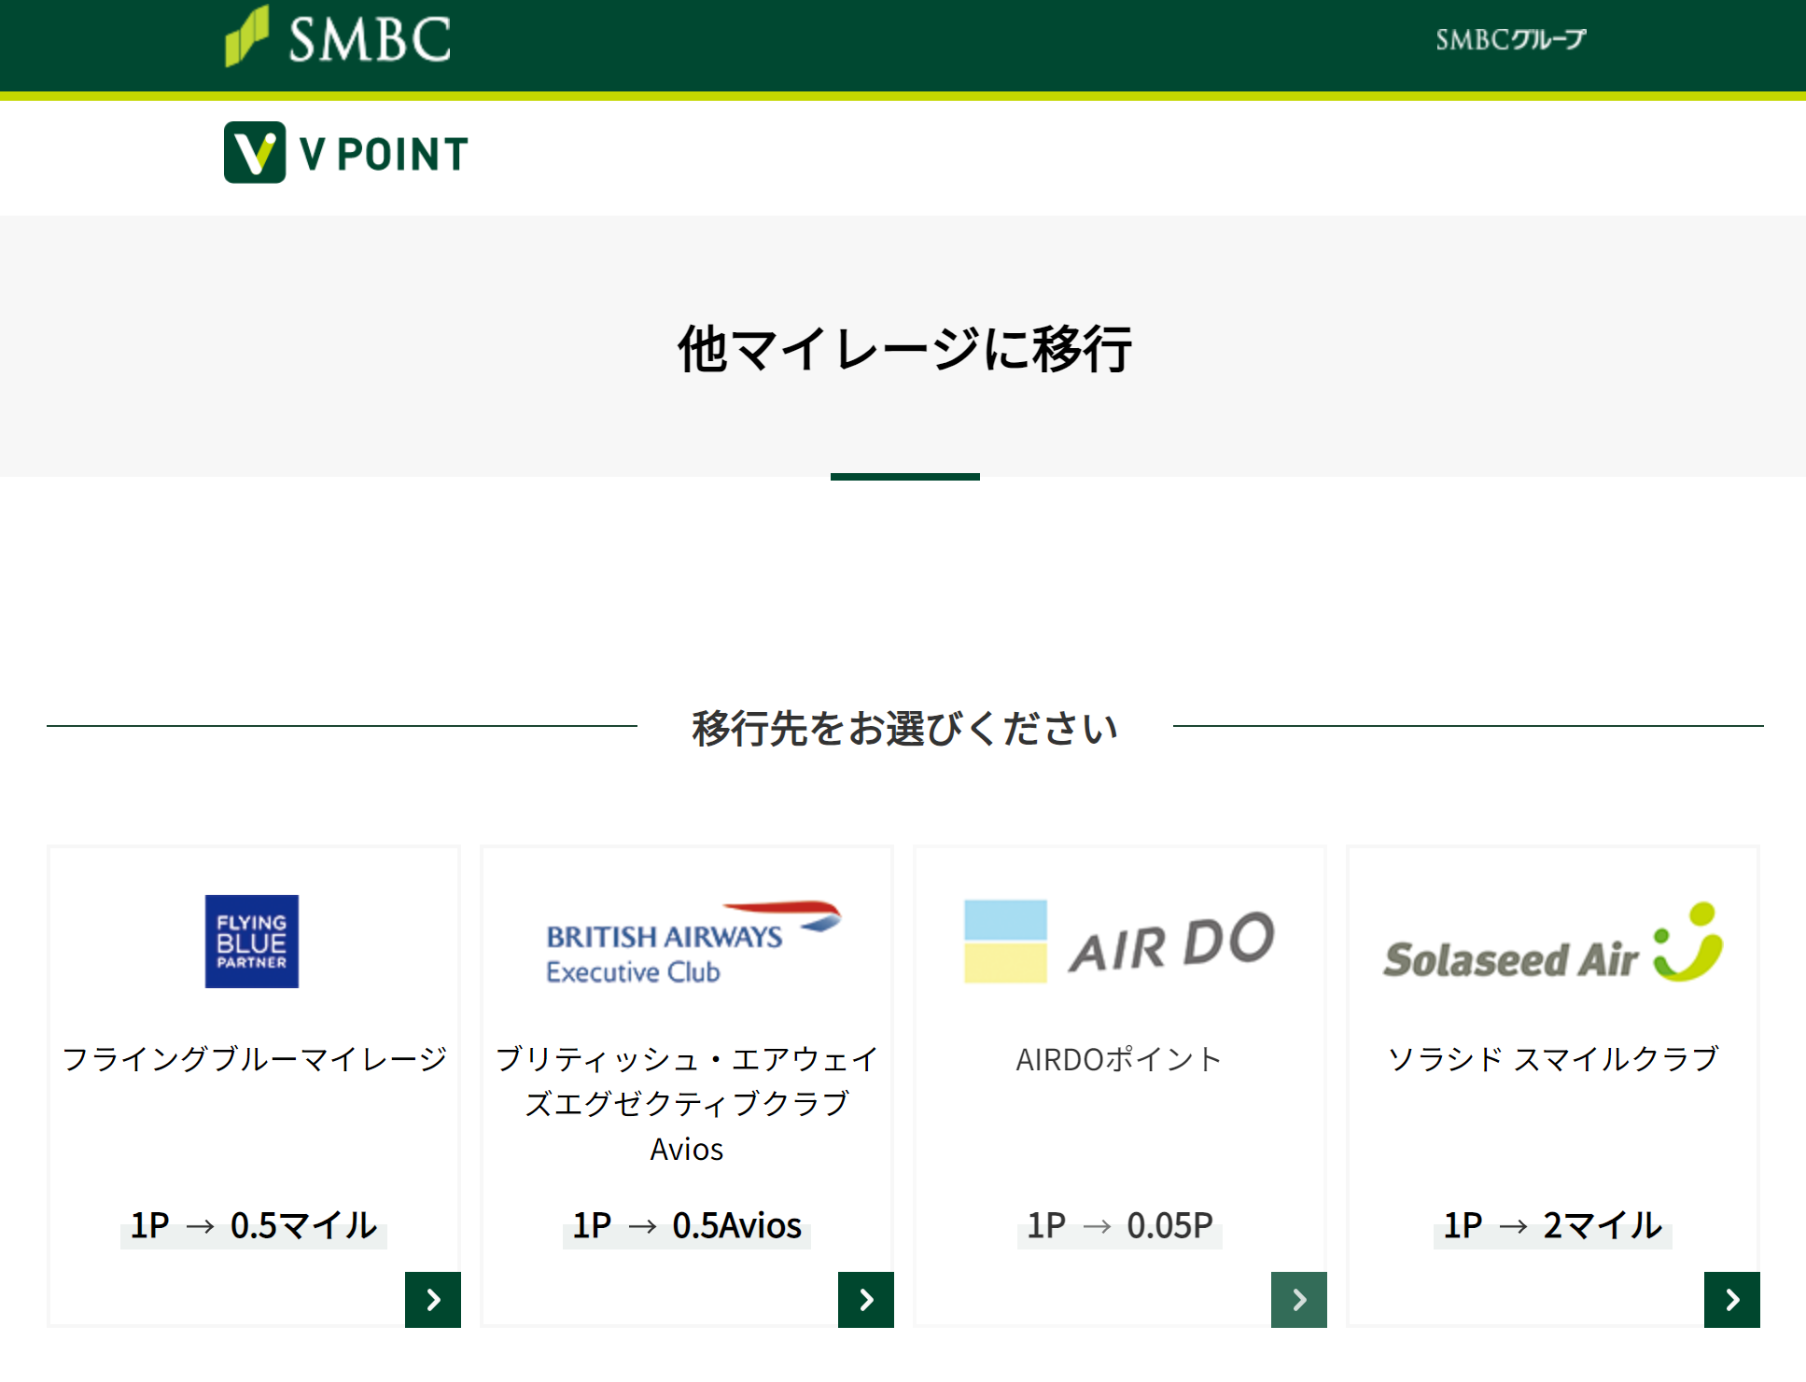Click the Flying Blue Partner logo

252,941
